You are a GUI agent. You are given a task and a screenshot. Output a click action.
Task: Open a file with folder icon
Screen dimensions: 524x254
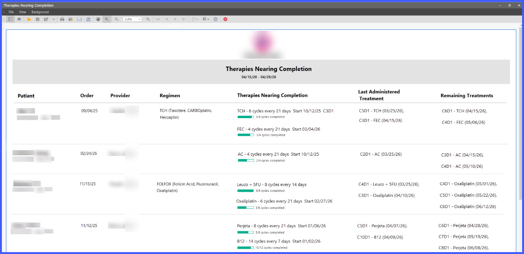click(x=29, y=19)
